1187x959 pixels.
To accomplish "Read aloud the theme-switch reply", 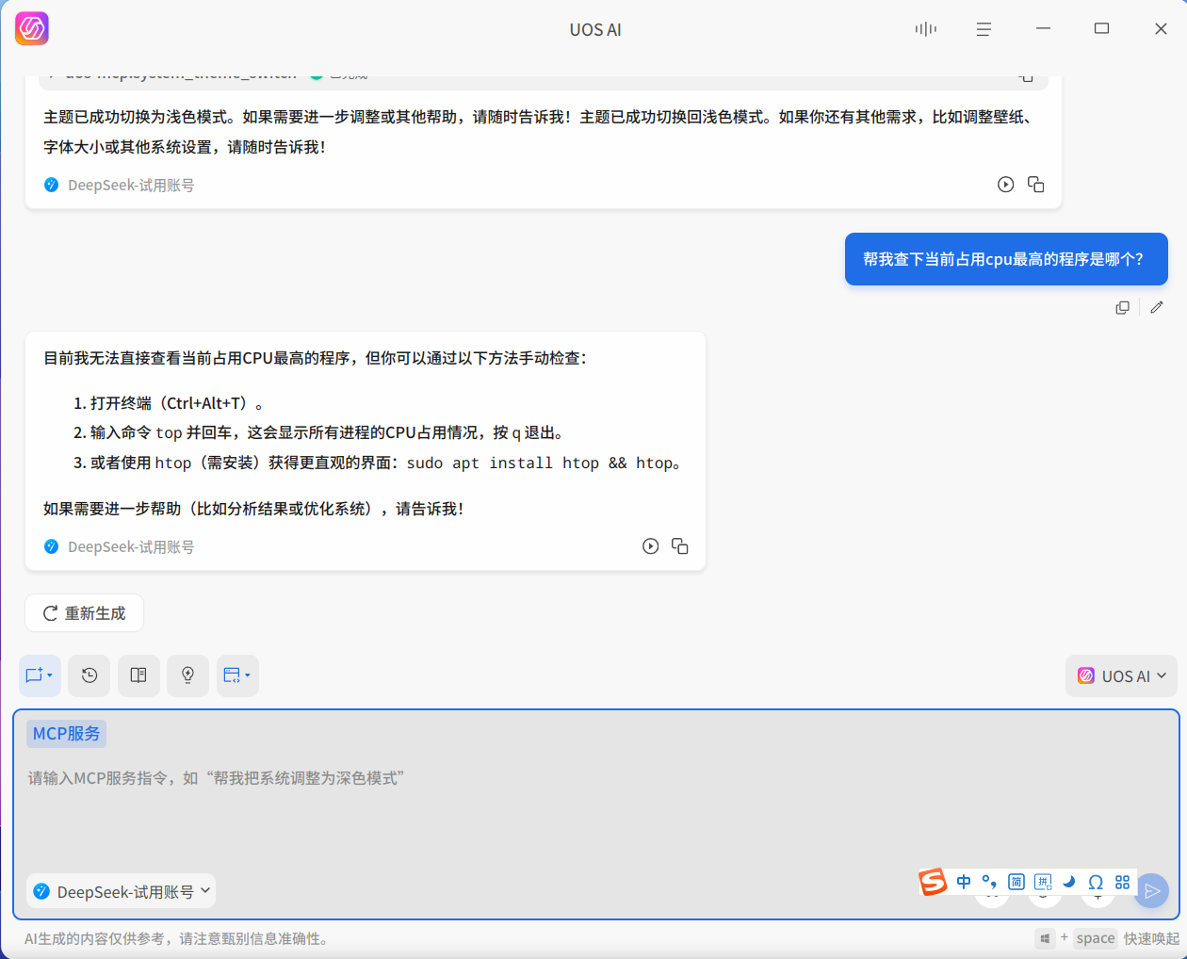I will 1006,185.
